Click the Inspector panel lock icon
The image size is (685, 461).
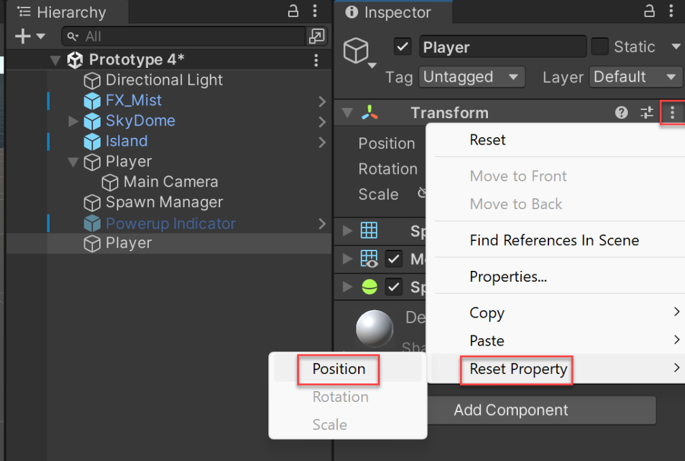pos(650,12)
